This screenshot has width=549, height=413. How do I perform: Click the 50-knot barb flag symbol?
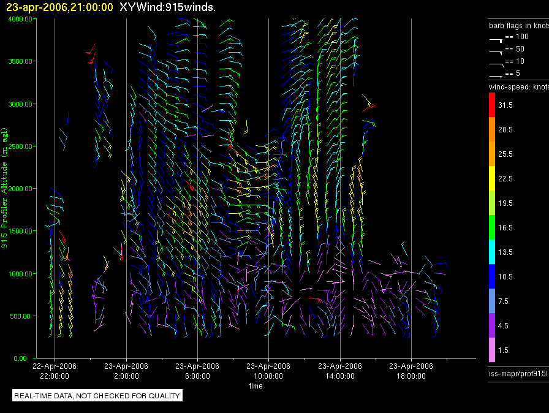point(496,53)
